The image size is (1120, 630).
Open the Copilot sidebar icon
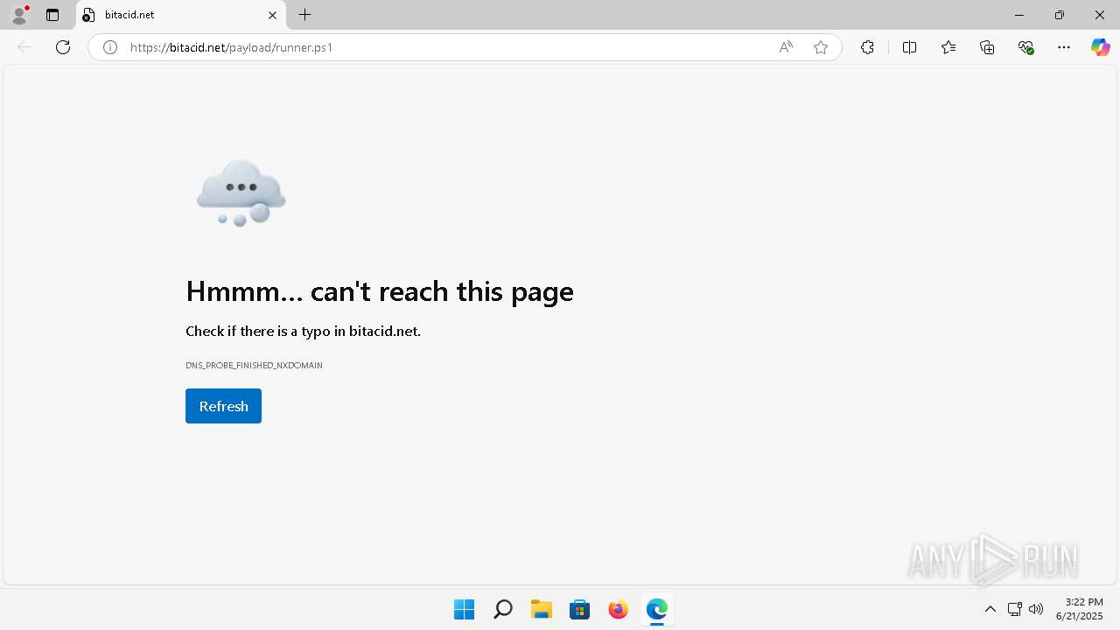pos(1101,47)
